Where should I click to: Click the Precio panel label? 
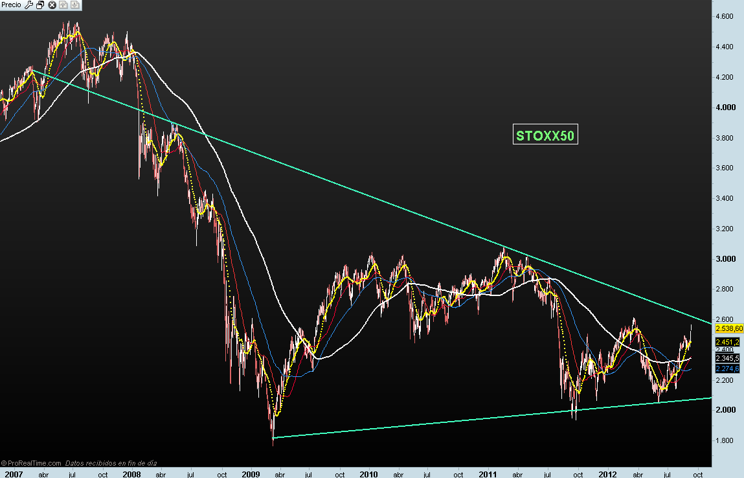[12, 5]
